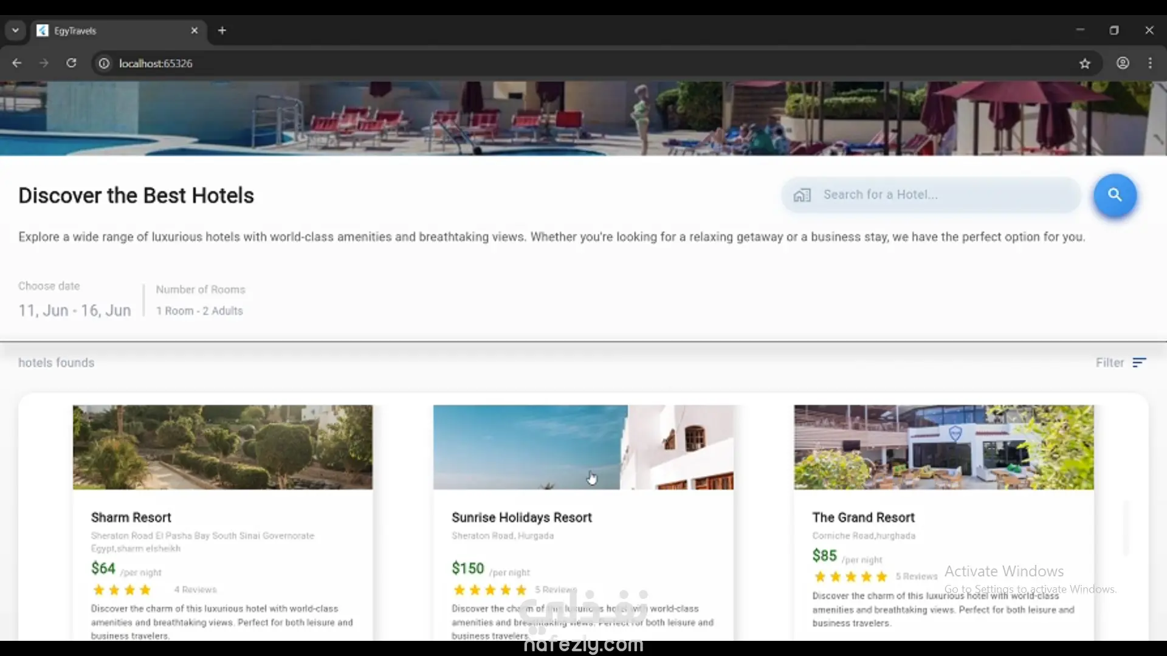Open the browser profile icon

1123,63
